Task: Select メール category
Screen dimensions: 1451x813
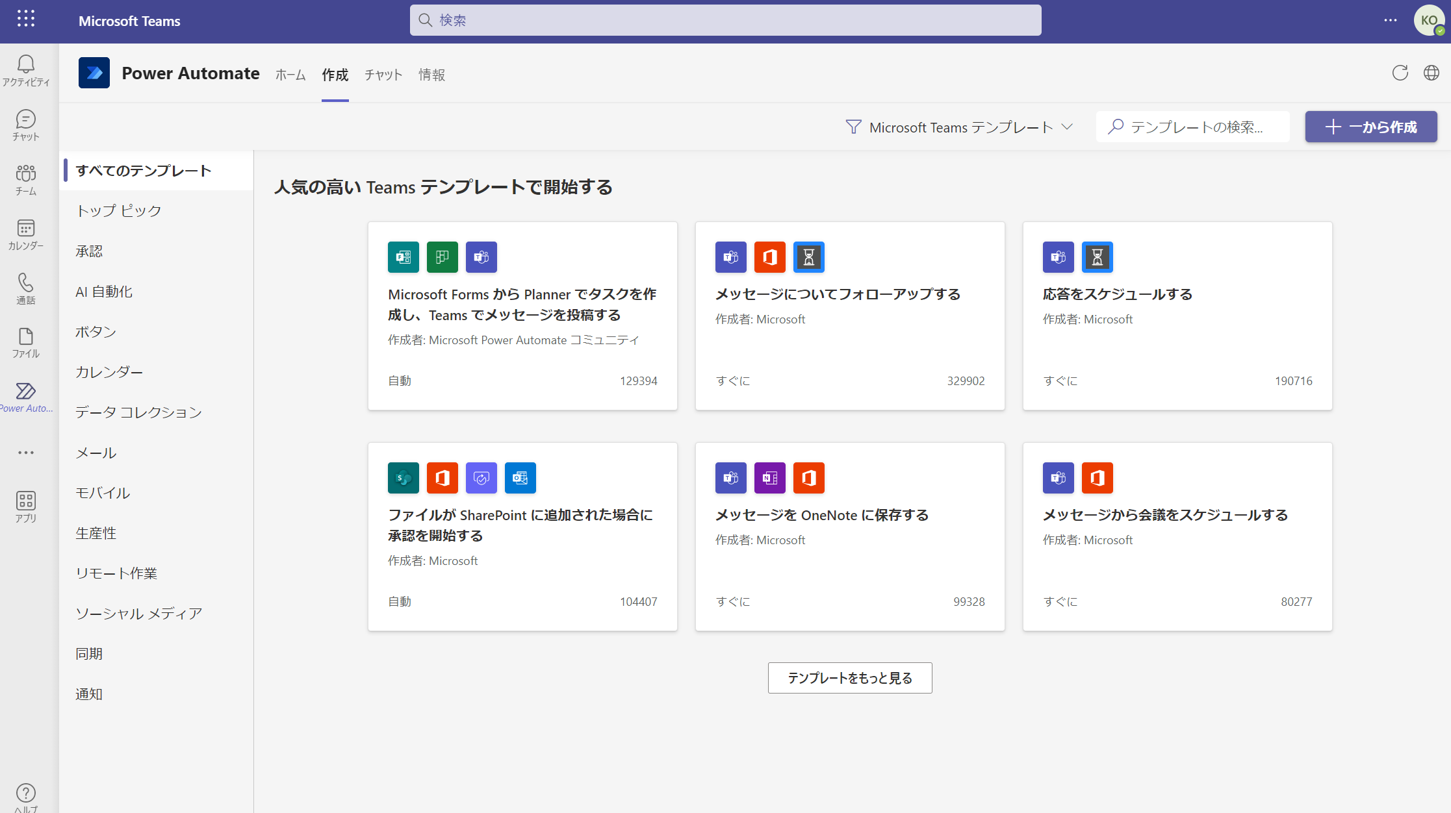Action: [157, 453]
